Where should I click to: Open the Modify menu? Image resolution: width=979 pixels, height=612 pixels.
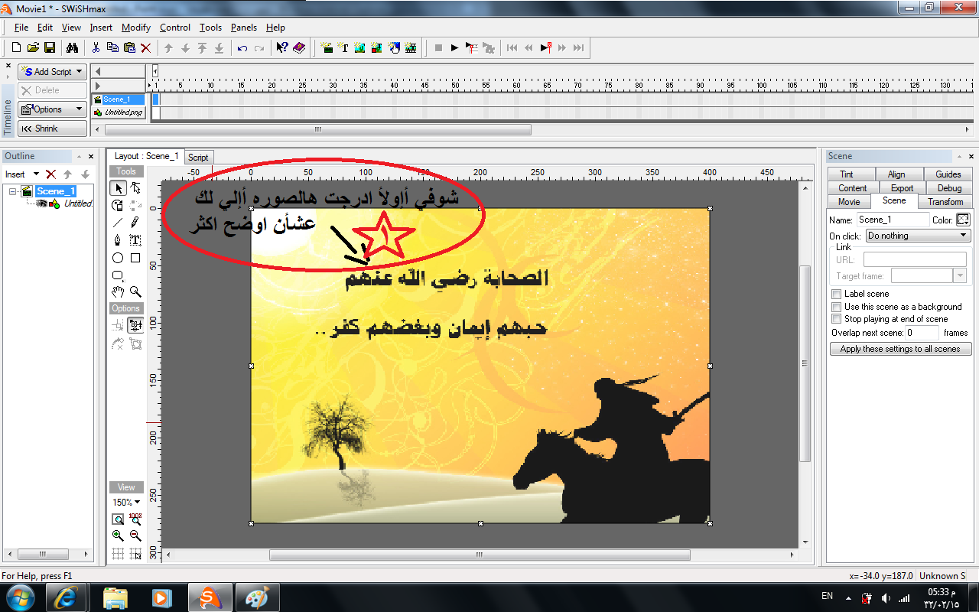pyautogui.click(x=136, y=28)
